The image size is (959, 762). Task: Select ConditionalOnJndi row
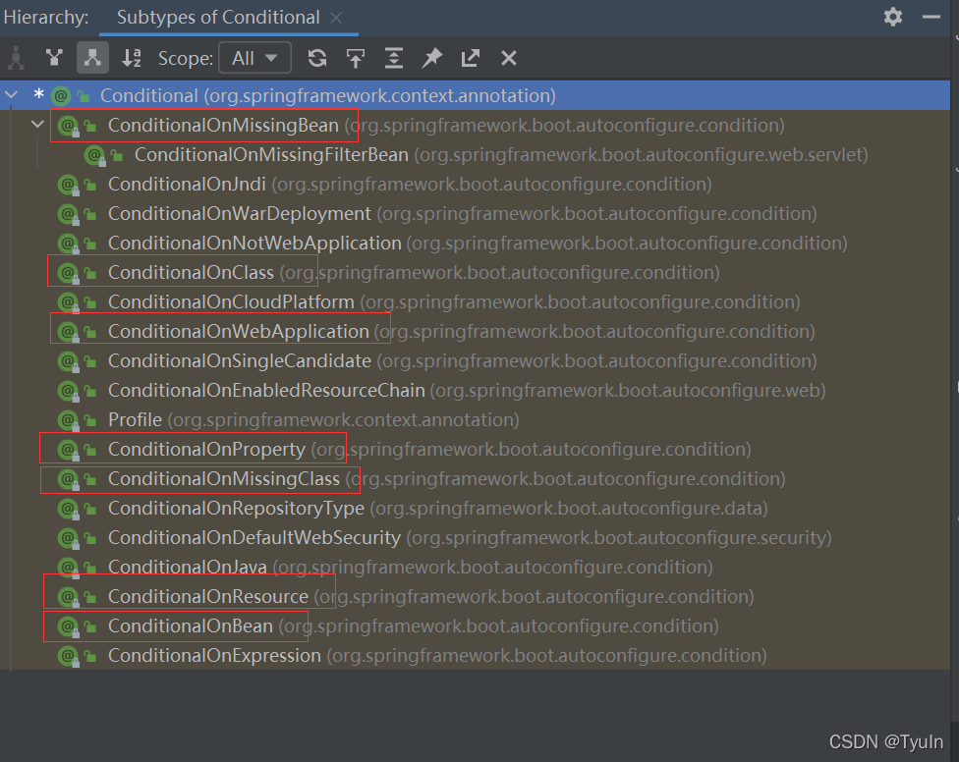pyautogui.click(x=475, y=184)
